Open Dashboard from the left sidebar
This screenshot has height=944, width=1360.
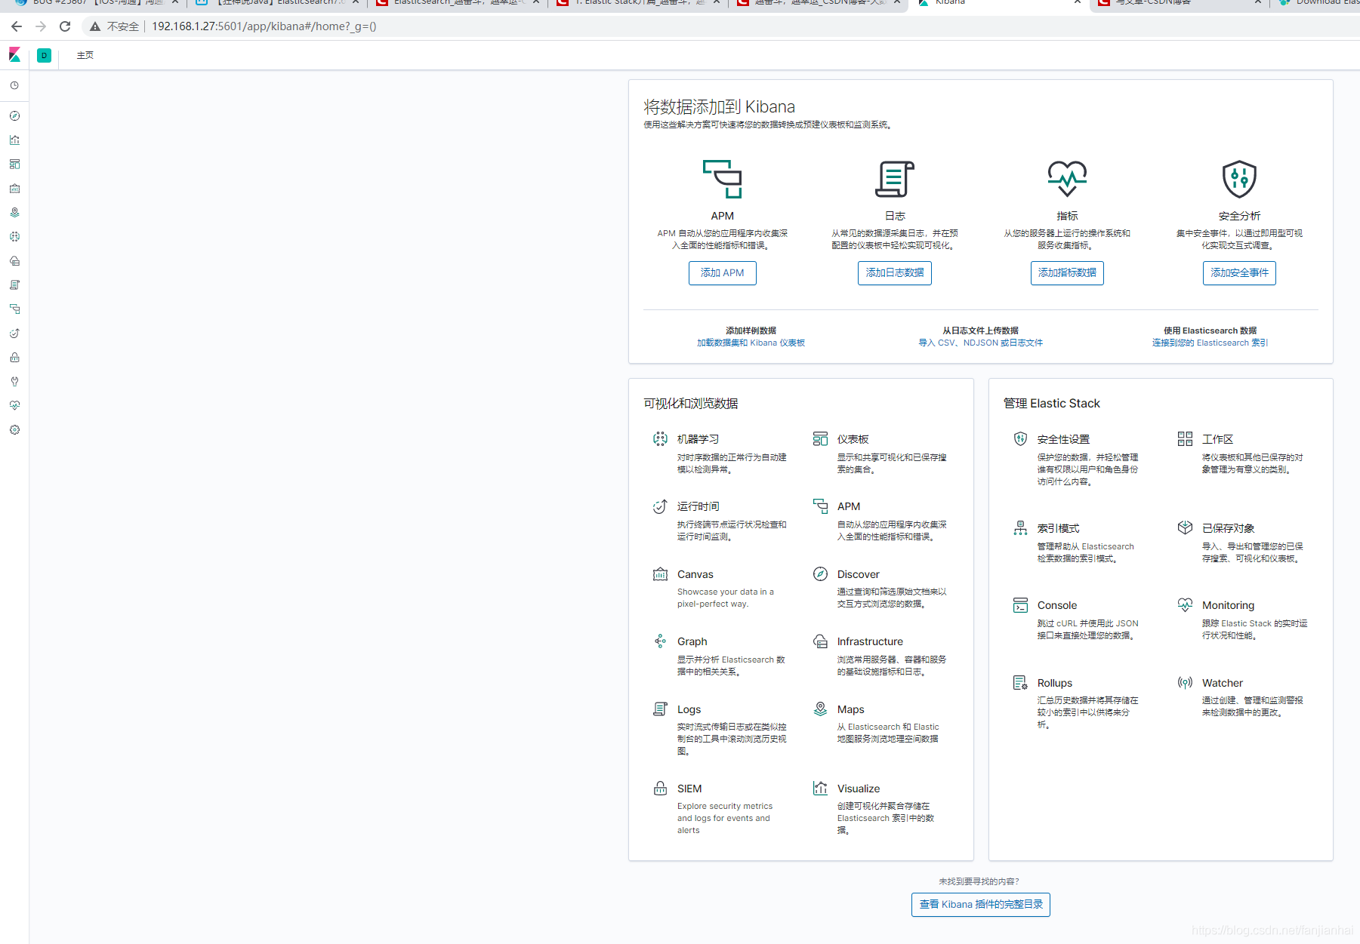14,164
